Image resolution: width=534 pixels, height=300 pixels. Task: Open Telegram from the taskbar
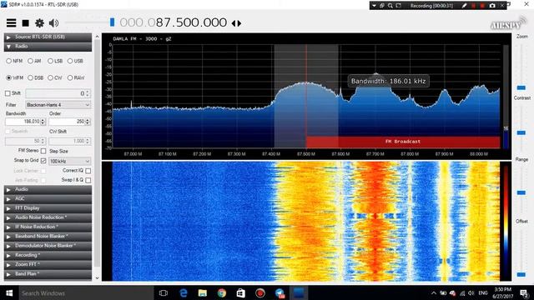coord(280,292)
